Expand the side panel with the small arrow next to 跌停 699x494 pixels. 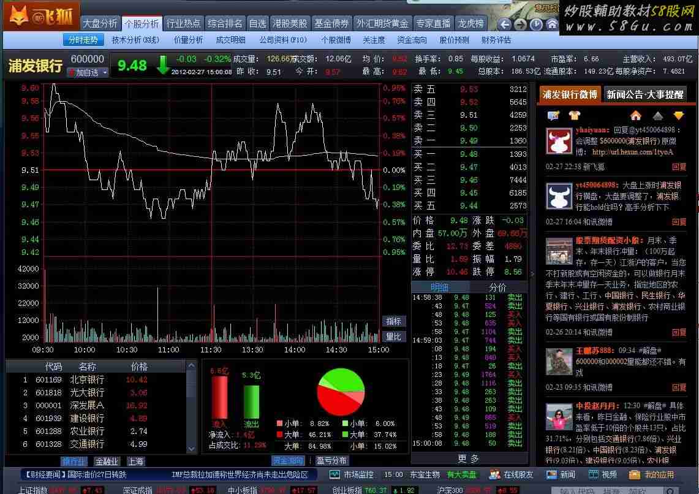pyautogui.click(x=532, y=273)
